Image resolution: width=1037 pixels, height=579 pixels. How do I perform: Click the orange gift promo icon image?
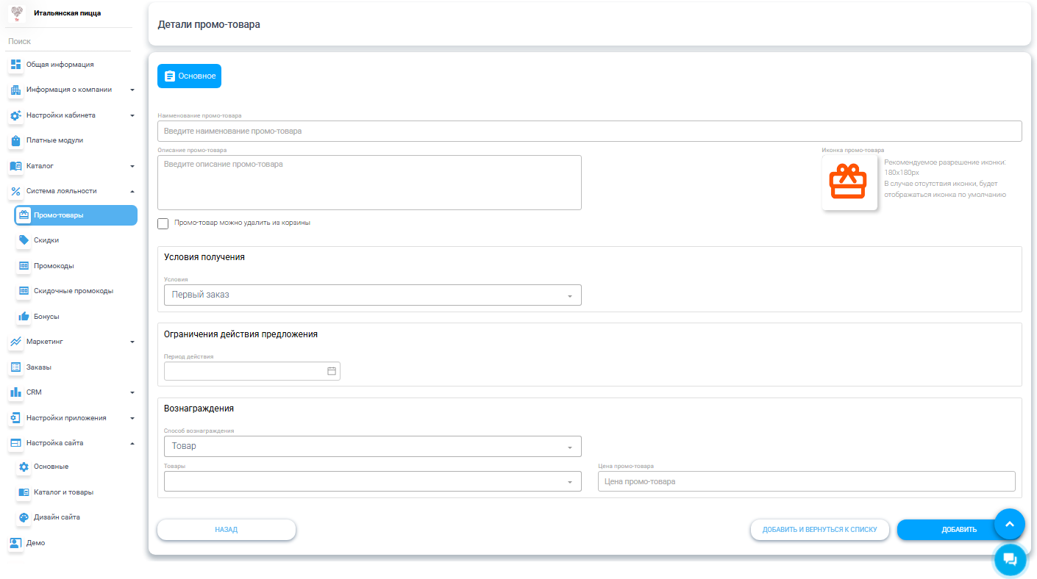click(x=849, y=182)
